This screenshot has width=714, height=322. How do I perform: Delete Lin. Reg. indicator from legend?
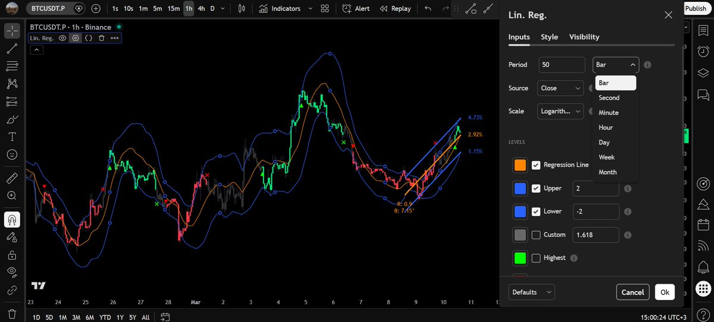(x=101, y=37)
